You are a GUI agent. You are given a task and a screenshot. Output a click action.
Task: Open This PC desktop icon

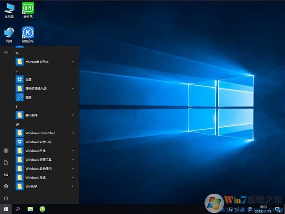click(x=9, y=8)
